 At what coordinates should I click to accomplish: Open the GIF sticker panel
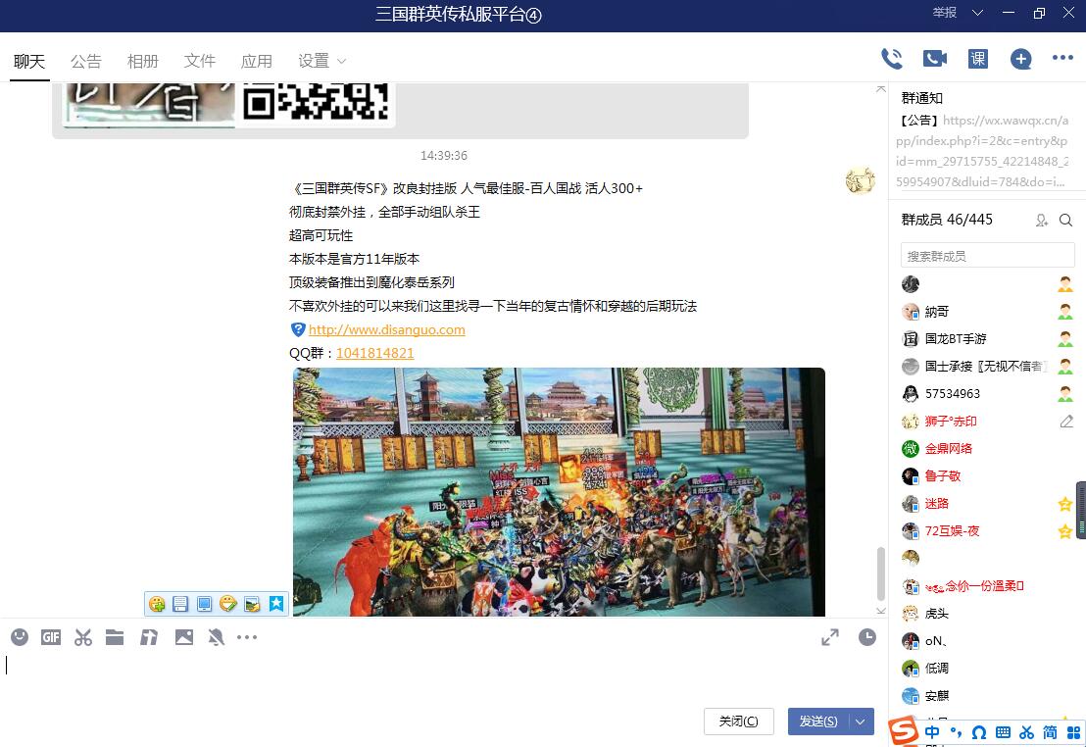51,637
